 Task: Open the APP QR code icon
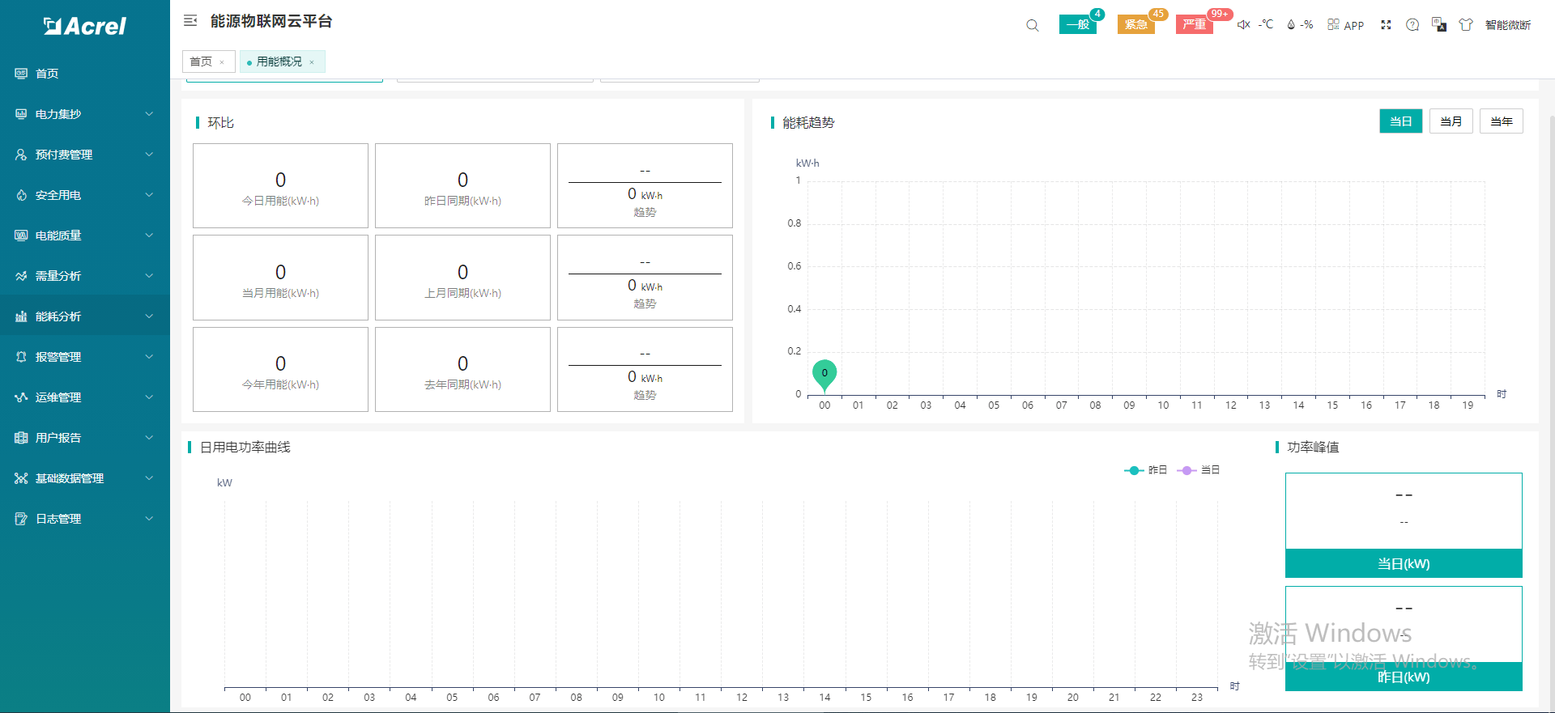[x=1333, y=24]
